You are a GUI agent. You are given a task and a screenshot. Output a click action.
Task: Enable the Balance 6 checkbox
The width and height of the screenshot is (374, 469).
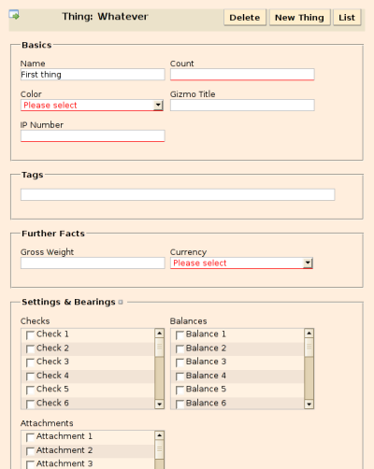(x=180, y=404)
